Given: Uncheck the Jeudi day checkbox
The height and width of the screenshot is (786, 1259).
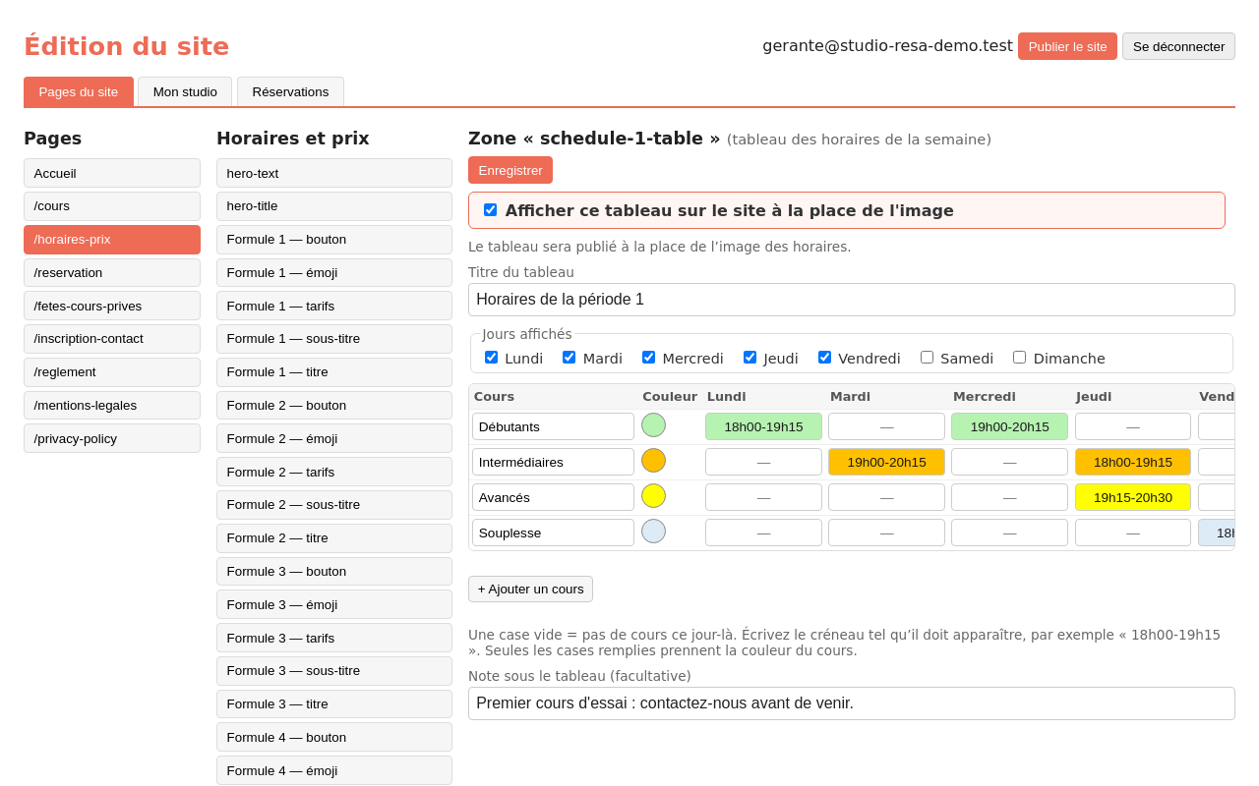Looking at the screenshot, I should pyautogui.click(x=749, y=358).
